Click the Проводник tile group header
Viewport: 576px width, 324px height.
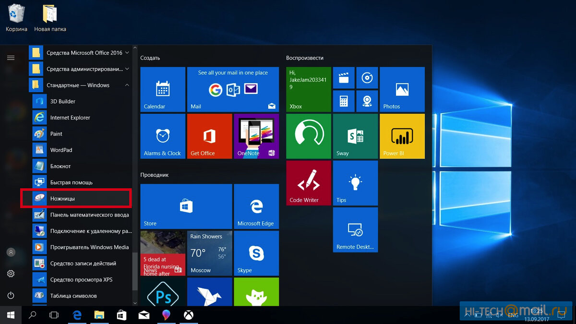point(155,175)
